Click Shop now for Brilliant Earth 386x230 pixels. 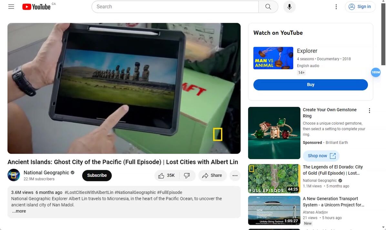coord(321,156)
